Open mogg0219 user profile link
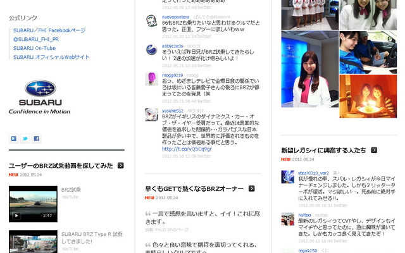This screenshot has height=253, width=405. click(x=173, y=75)
